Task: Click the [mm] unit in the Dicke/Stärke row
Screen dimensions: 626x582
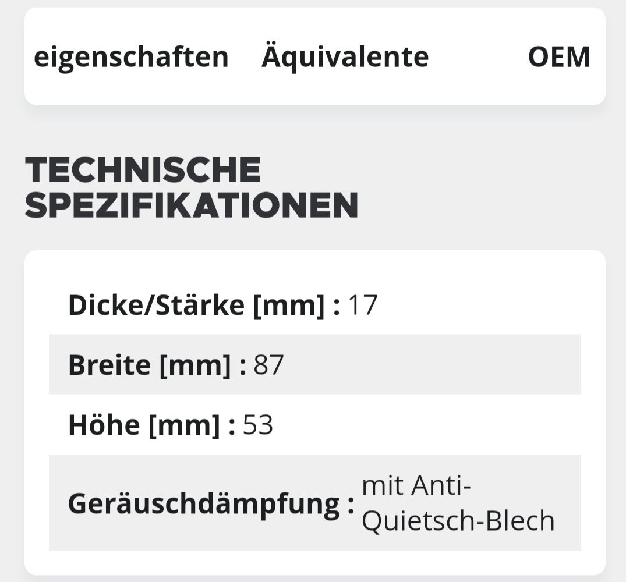Action: pos(288,305)
